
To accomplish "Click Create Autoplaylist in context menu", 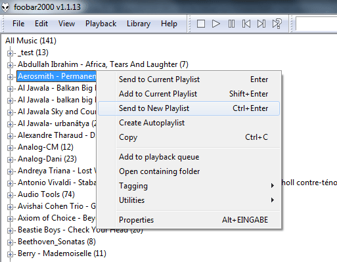I will pos(189,123).
